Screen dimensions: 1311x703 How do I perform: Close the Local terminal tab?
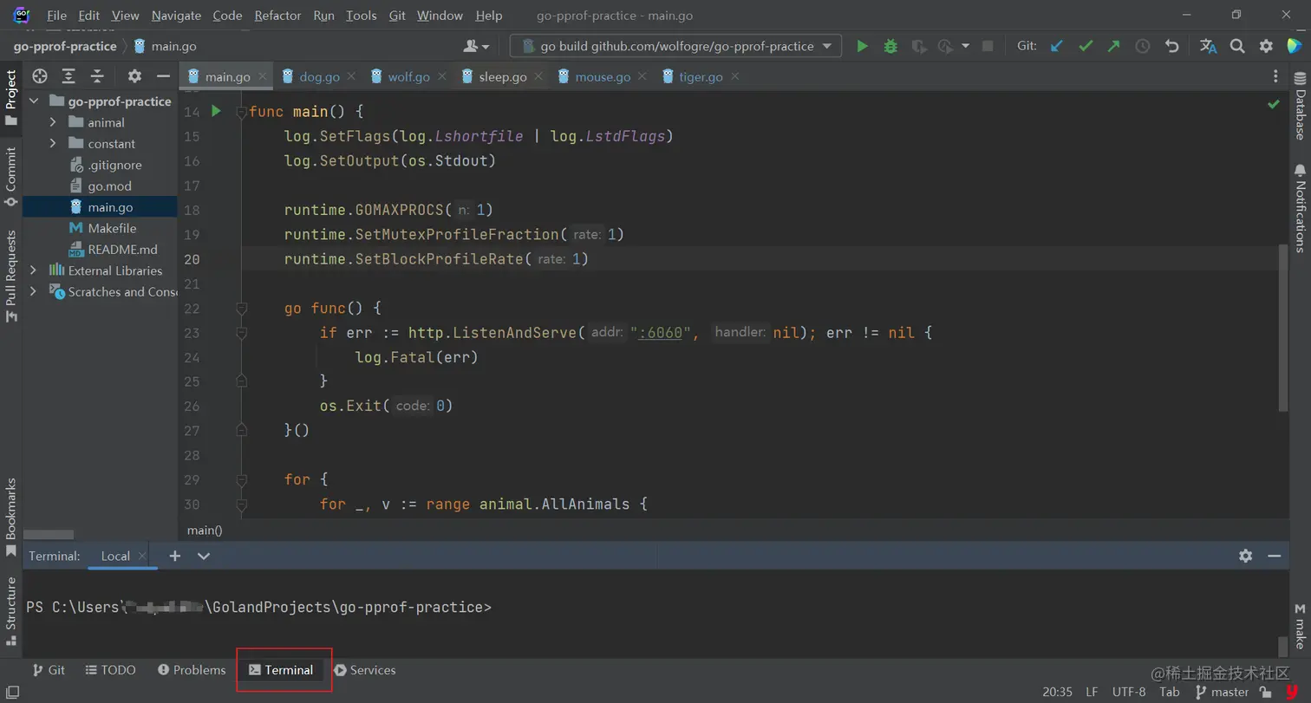tap(142, 556)
